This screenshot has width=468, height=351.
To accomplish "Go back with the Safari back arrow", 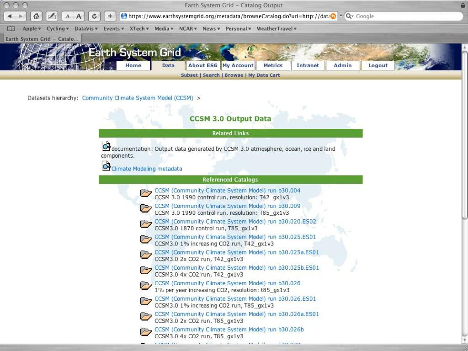I will click(x=10, y=16).
